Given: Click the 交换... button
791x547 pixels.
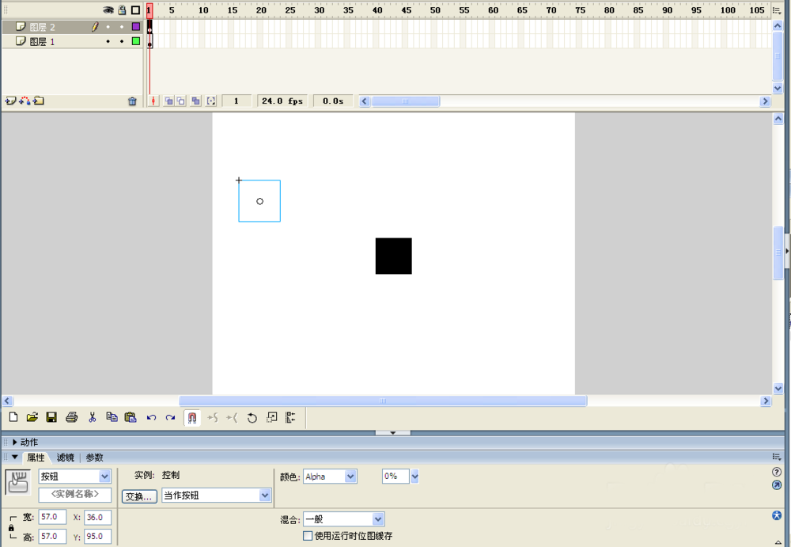Looking at the screenshot, I should pyautogui.click(x=138, y=496).
